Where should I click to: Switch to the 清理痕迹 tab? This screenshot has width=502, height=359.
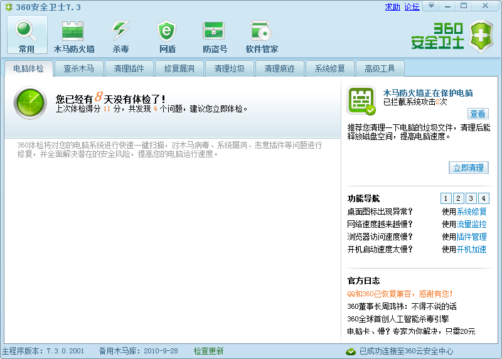[x=279, y=68]
